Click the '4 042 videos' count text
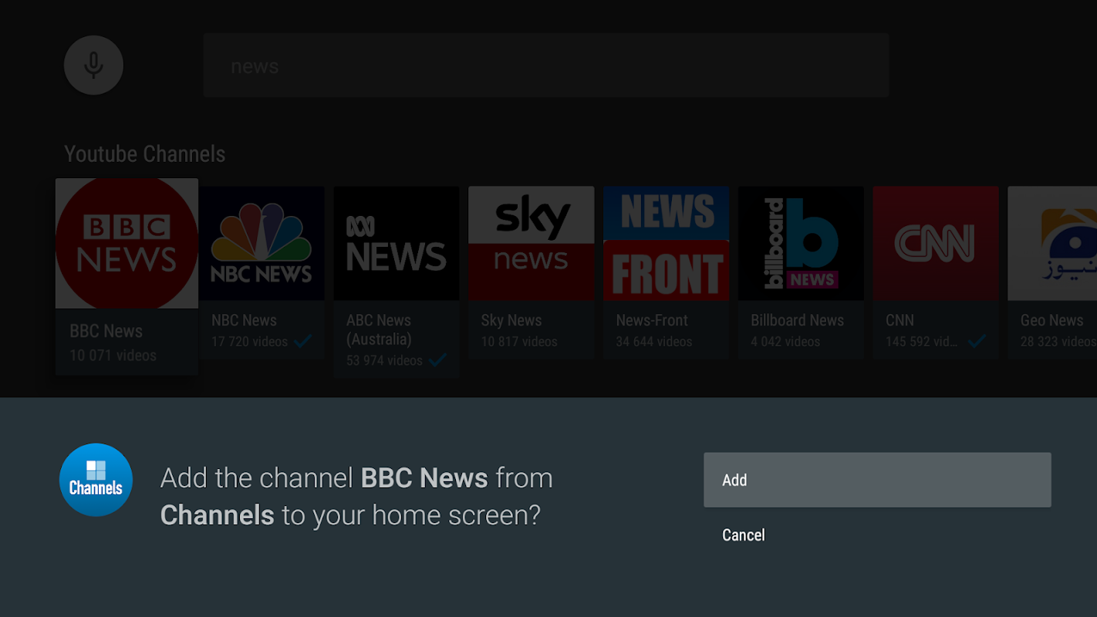This screenshot has width=1097, height=617. click(786, 342)
